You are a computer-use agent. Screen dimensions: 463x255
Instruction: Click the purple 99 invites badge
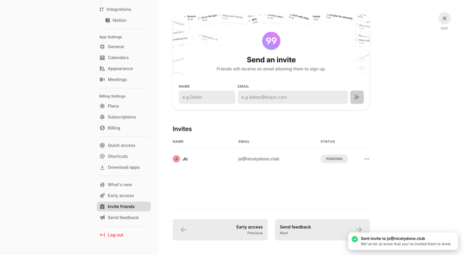[x=271, y=41]
